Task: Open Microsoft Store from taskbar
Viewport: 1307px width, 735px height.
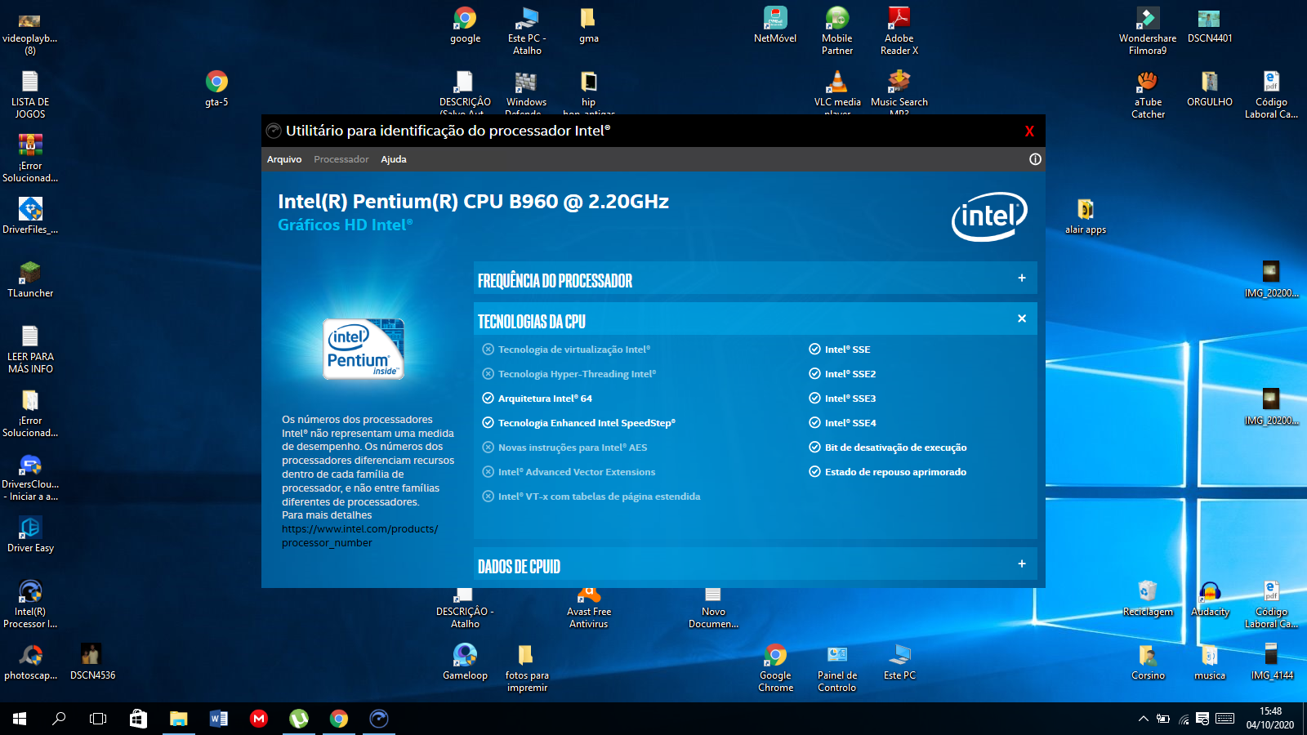Action: [138, 719]
